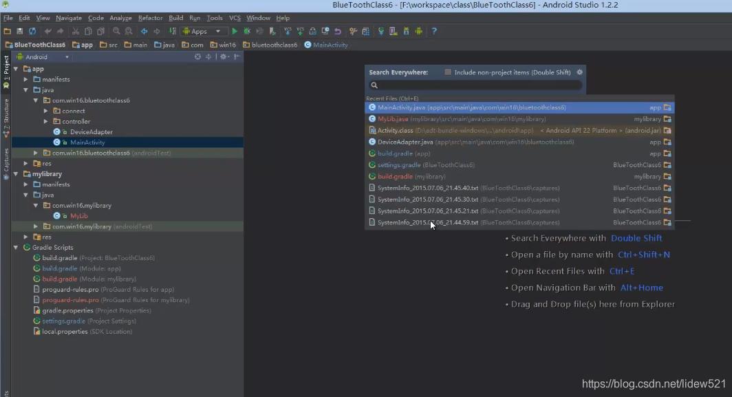Screen dimensions: 732x397
Task: Click the Undo arrow in the toolbar
Action: click(48, 31)
